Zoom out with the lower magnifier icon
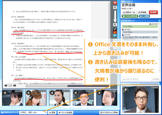This screenshot has height=115, width=162. [115, 25]
